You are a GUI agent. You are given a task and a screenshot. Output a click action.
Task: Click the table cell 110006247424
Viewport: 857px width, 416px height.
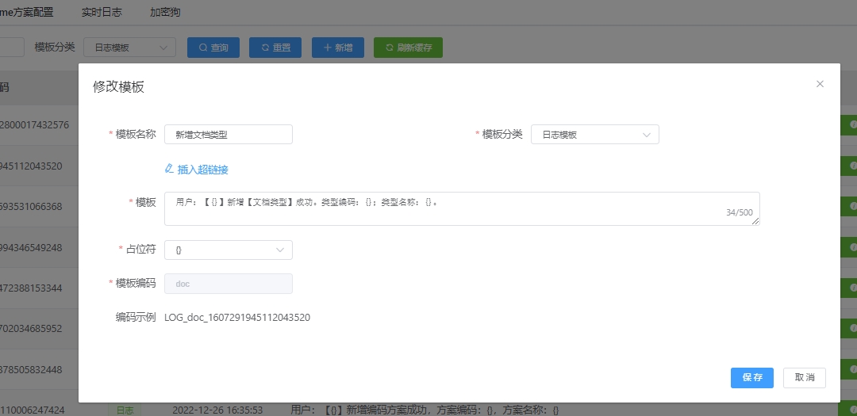(x=33, y=410)
